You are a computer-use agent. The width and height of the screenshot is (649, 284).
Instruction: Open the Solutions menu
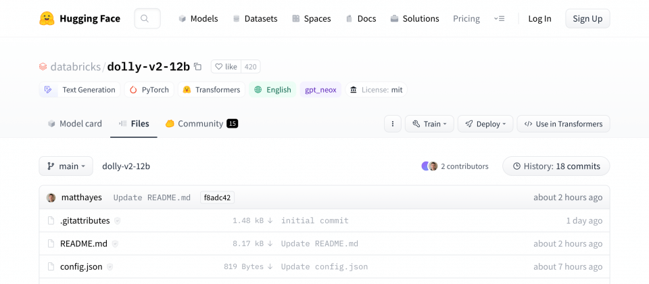(x=414, y=19)
